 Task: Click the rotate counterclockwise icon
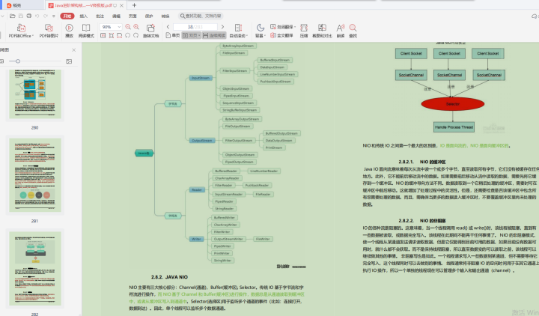click(127, 35)
